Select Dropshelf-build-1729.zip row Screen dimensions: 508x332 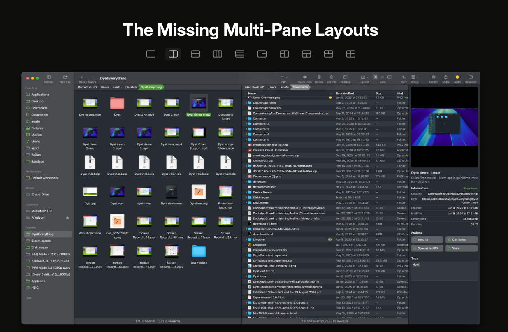(x=325, y=250)
